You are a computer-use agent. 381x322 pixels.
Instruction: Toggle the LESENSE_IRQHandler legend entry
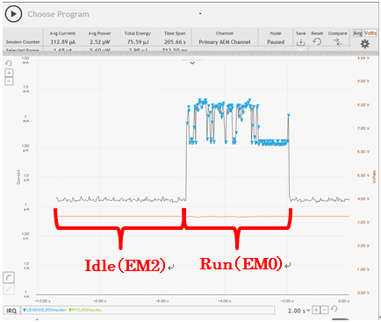45,310
